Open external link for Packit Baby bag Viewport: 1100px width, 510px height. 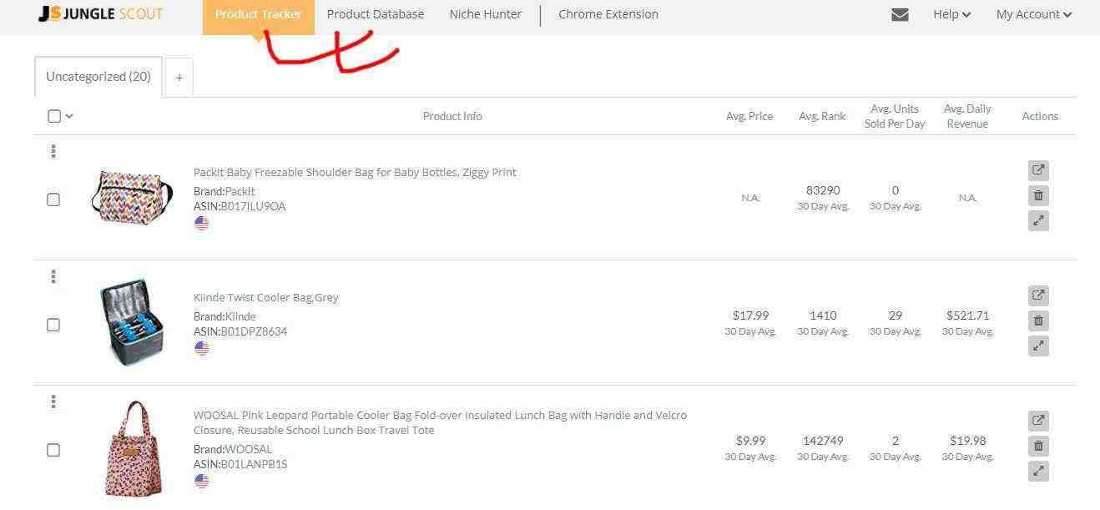1038,170
